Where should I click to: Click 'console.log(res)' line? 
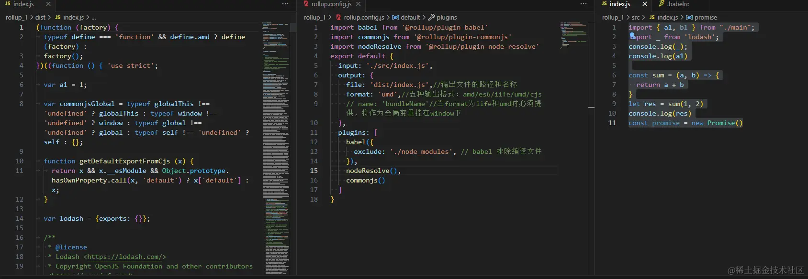point(660,113)
